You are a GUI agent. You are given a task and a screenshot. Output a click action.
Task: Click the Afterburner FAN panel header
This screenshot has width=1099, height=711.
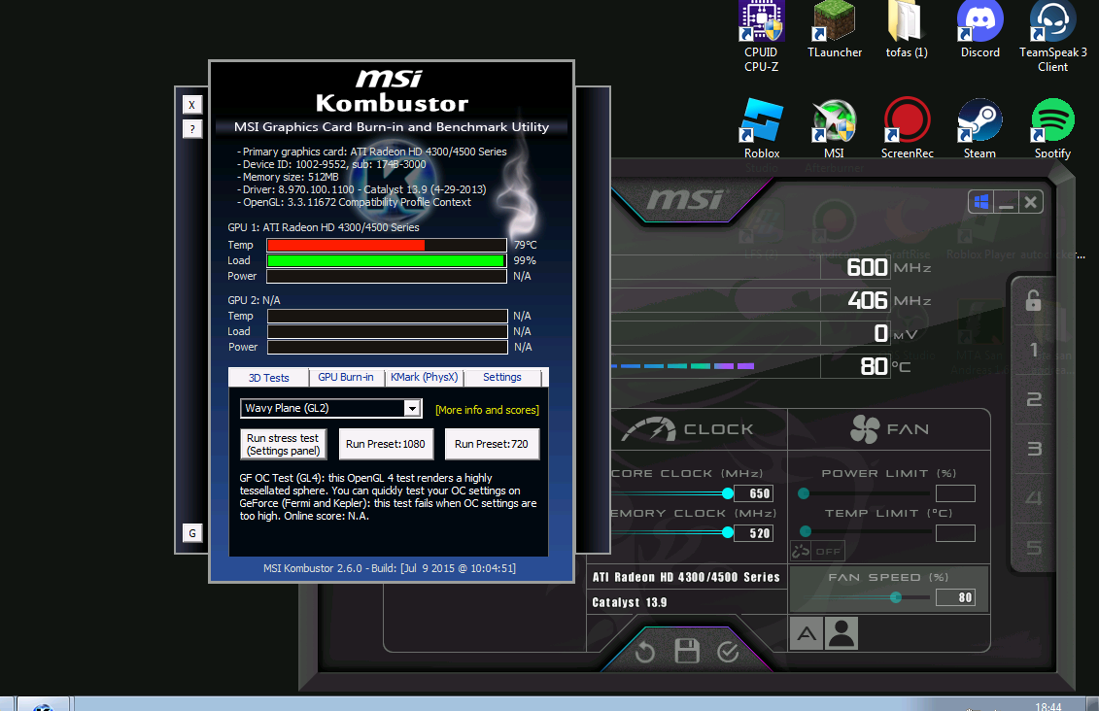(889, 429)
